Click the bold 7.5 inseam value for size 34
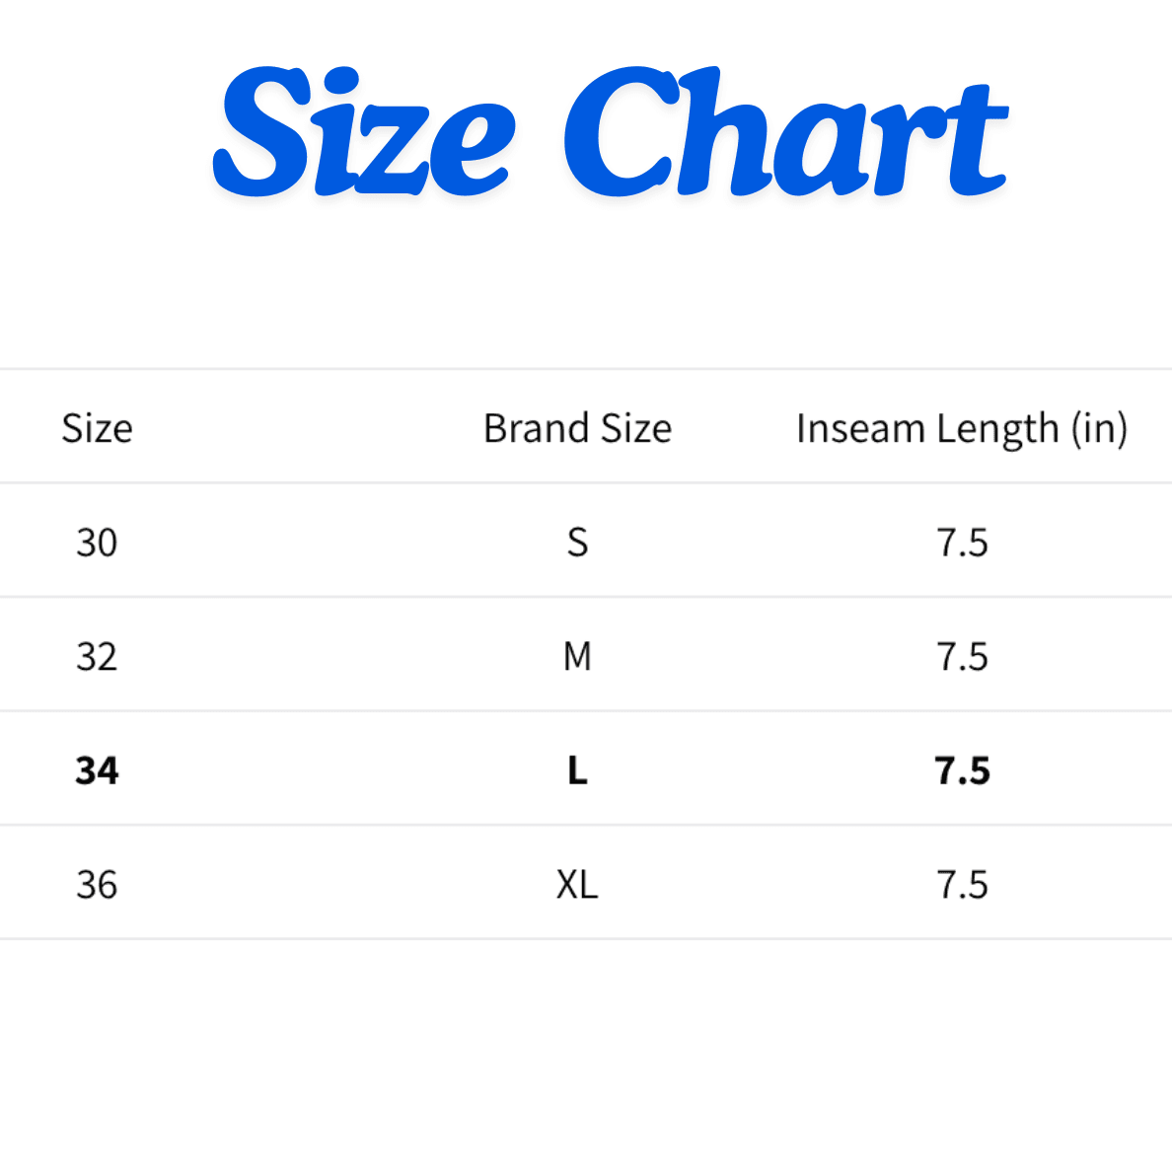 click(x=962, y=770)
